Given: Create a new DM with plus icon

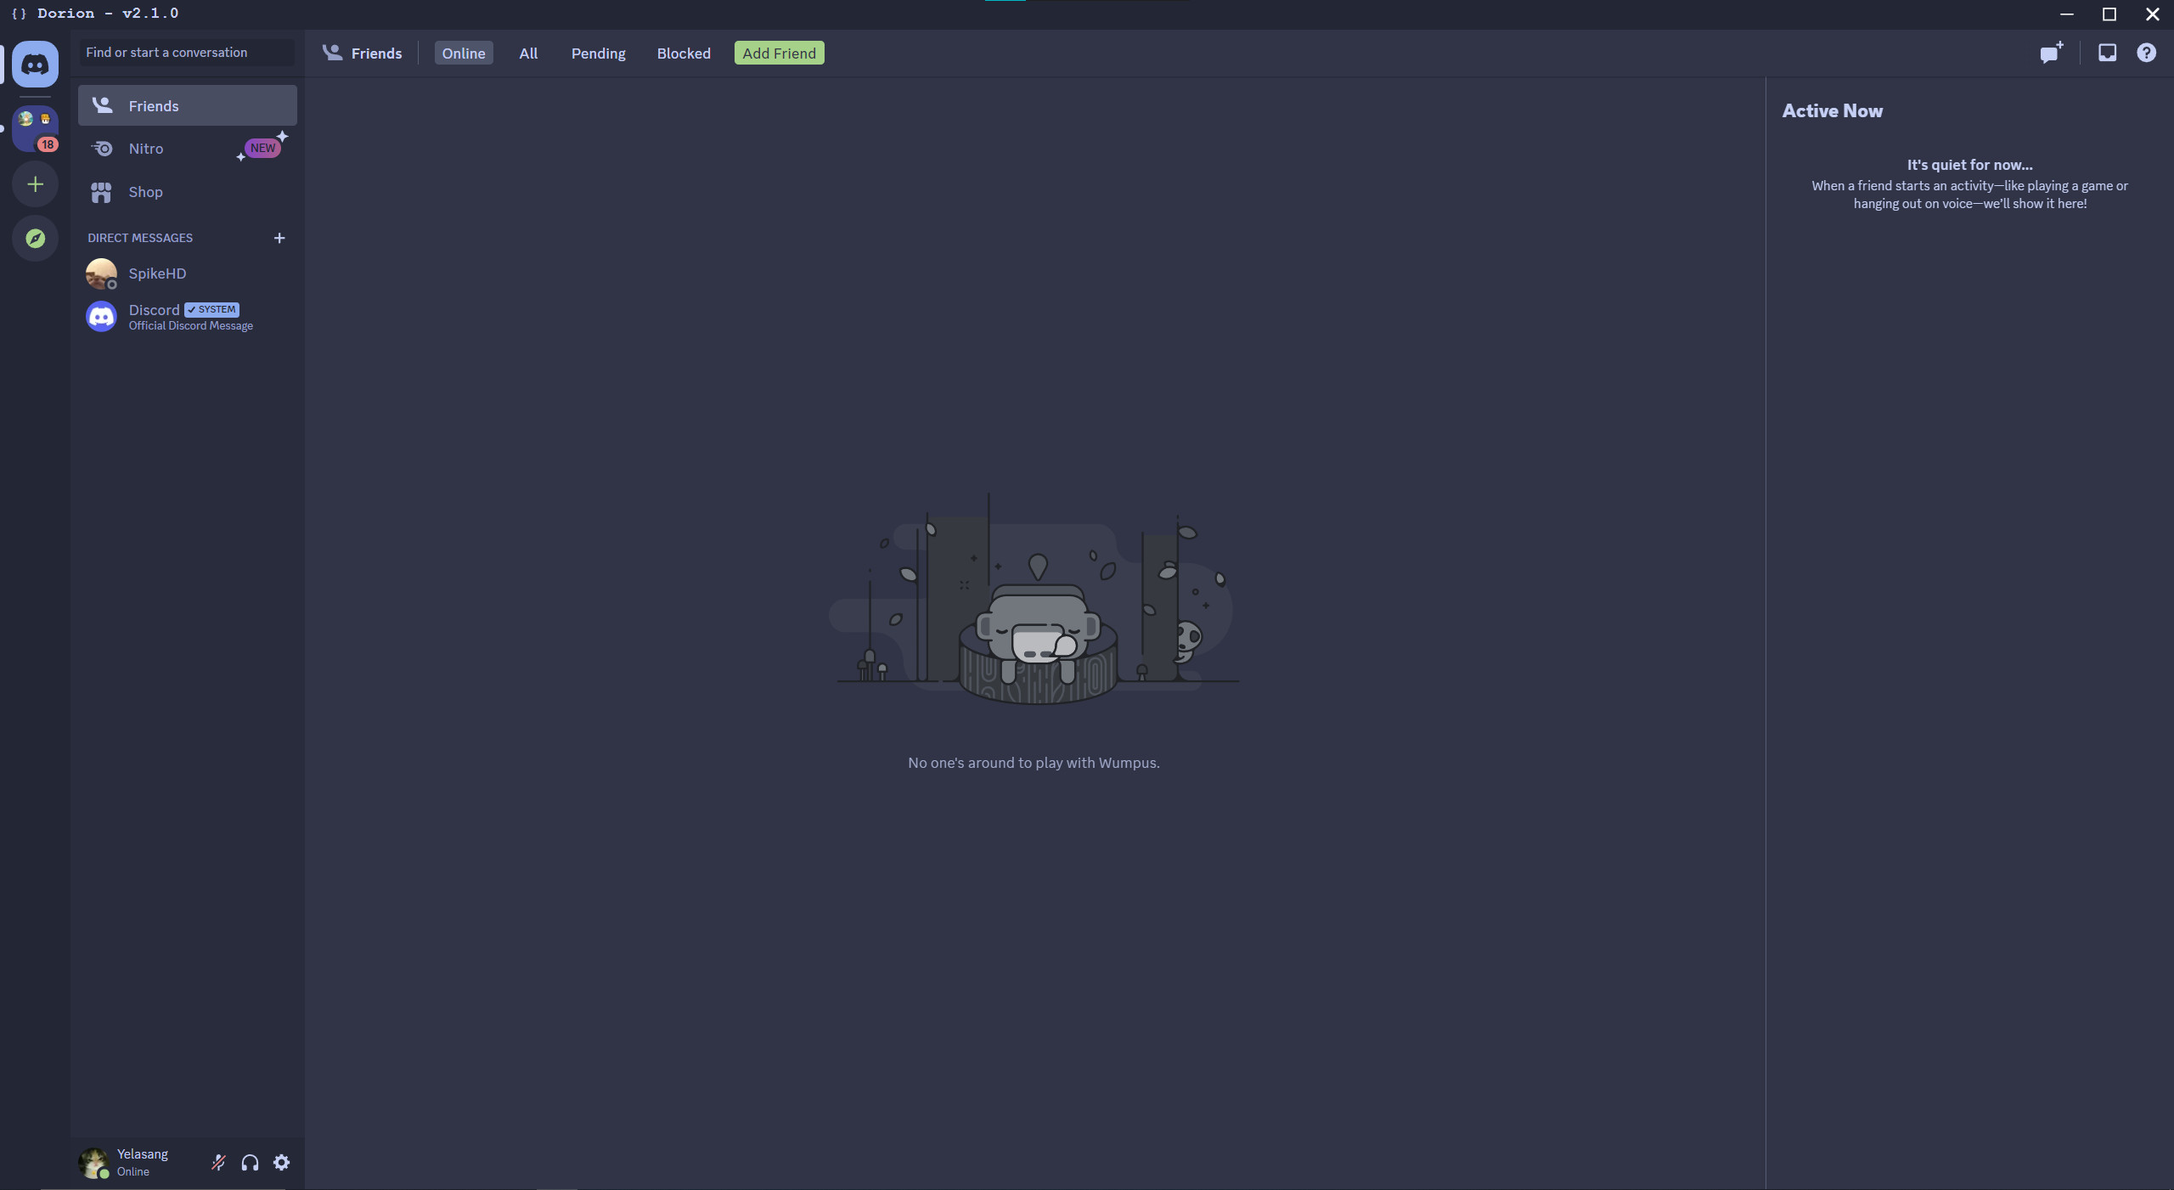Looking at the screenshot, I should 279,238.
